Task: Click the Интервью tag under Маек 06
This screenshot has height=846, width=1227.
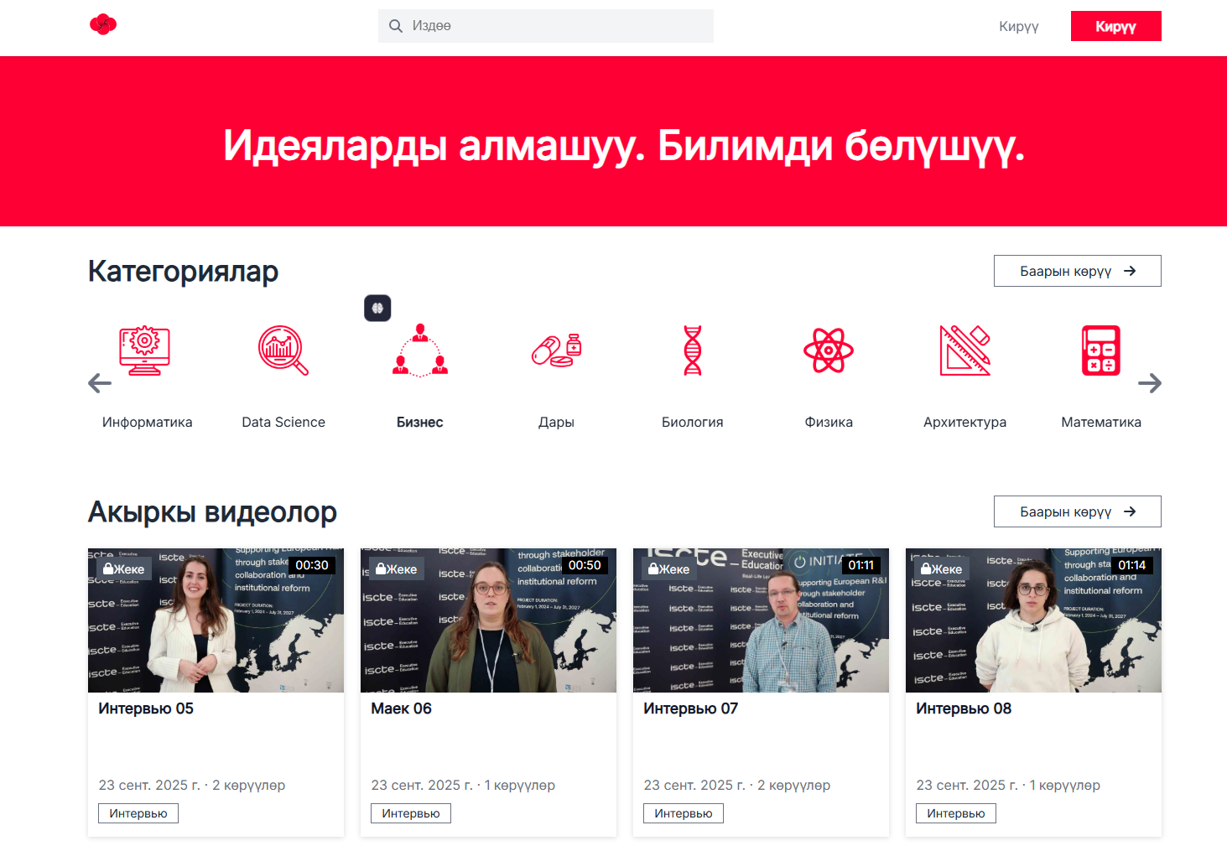Action: 411,813
